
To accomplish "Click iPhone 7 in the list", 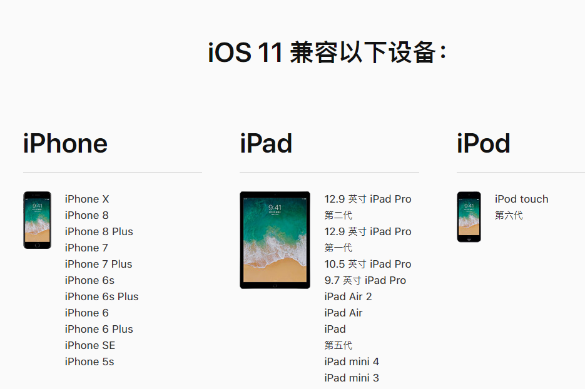I will point(86,248).
